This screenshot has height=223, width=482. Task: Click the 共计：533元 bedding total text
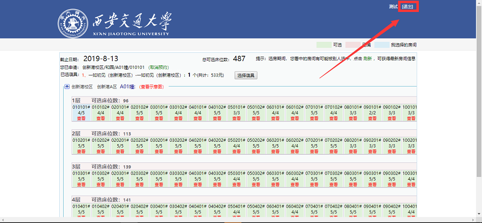[212, 75]
